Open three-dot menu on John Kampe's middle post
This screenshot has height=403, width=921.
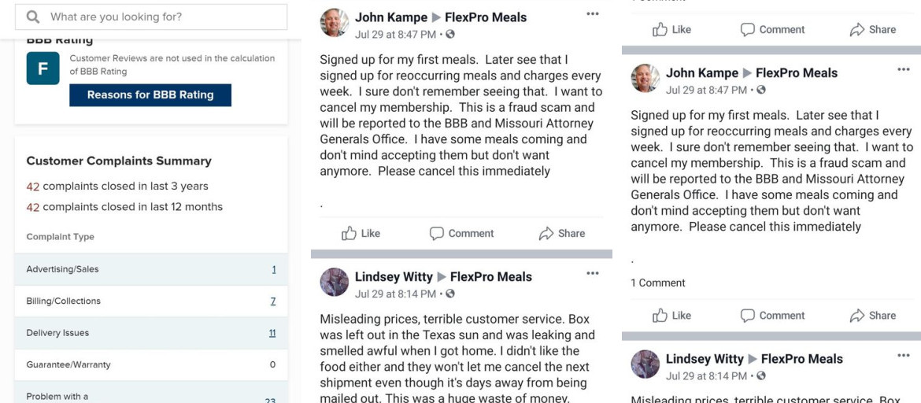(593, 13)
